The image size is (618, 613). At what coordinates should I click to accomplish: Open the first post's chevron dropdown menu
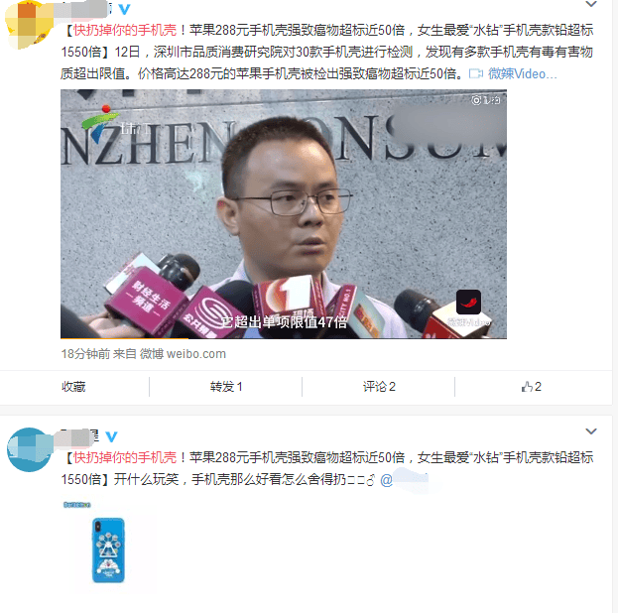click(x=591, y=4)
